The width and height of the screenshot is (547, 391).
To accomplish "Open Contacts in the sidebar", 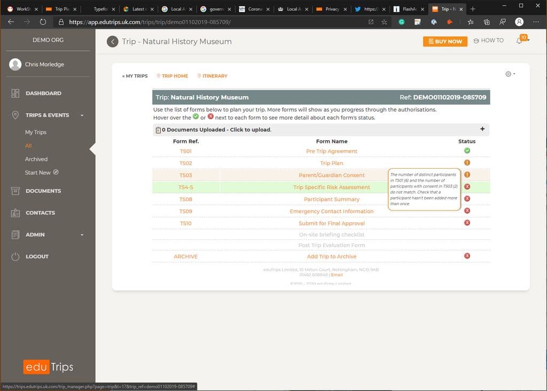I will [x=40, y=213].
